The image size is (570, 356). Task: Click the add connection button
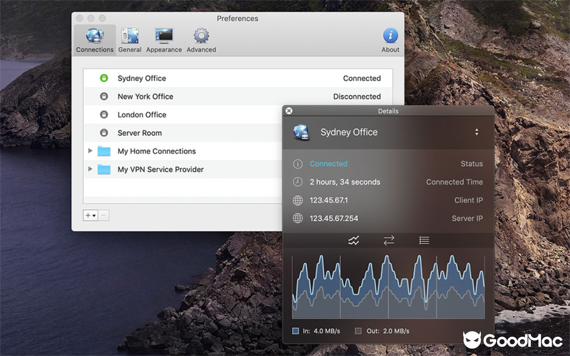pos(87,215)
